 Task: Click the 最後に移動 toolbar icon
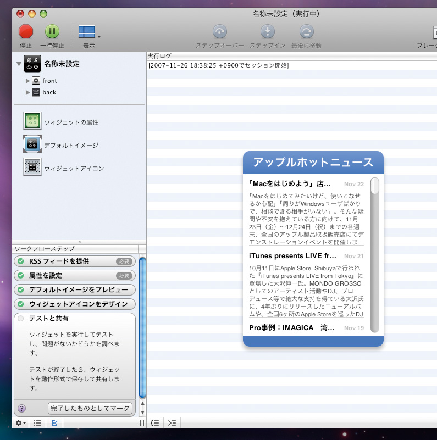point(307,32)
